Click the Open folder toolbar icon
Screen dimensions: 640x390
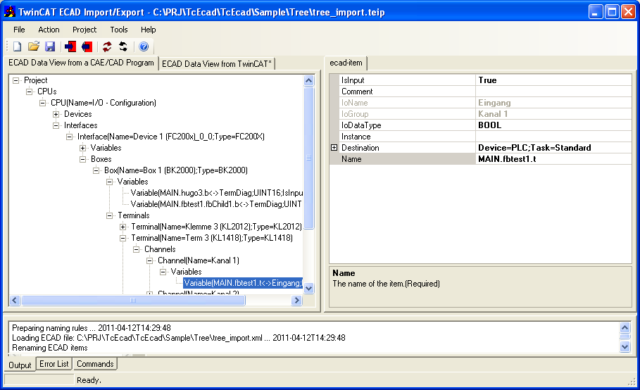[x=34, y=46]
